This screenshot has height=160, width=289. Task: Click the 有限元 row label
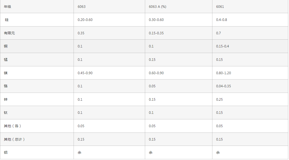[x=9, y=33]
